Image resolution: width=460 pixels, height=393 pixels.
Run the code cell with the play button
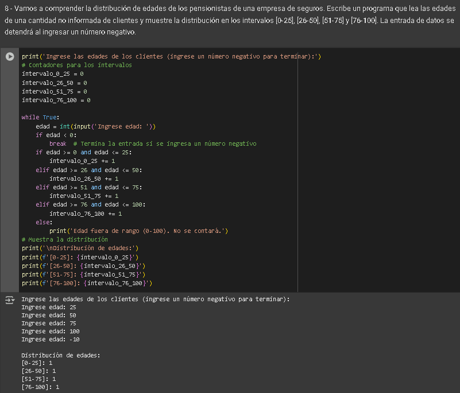pos(10,56)
